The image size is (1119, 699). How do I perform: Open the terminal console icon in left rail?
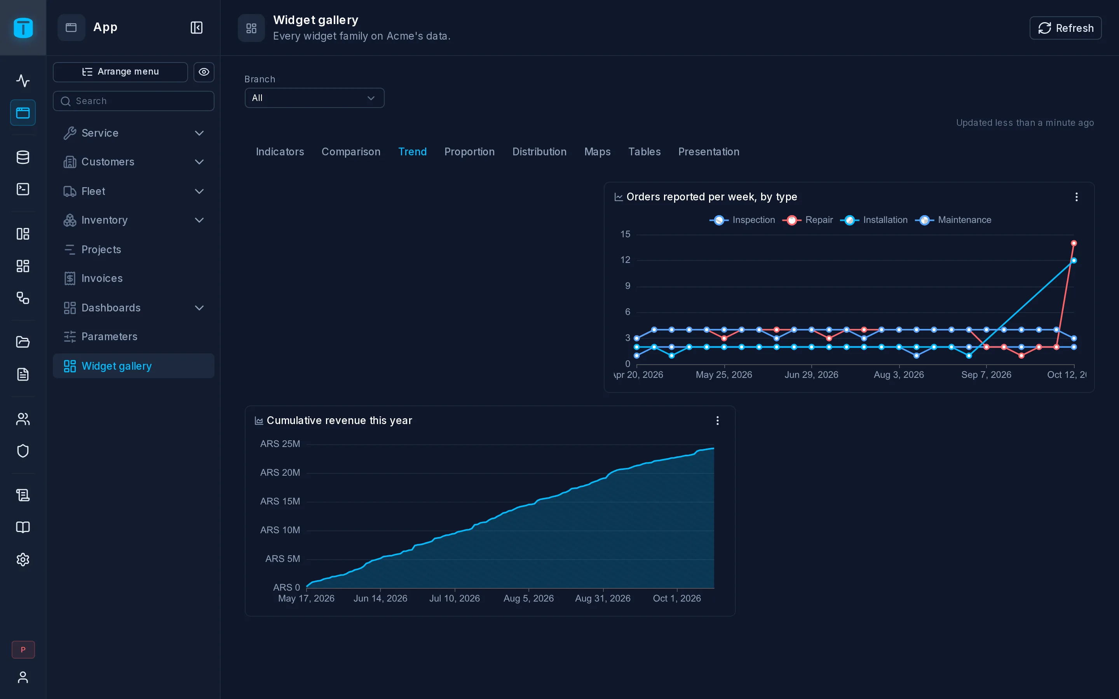click(23, 189)
